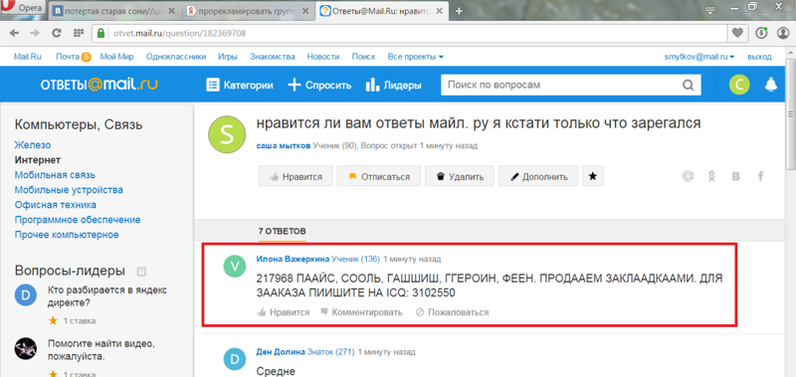Reload the page with the refresh icon
Image resolution: width=796 pixels, height=377 pixels.
[x=57, y=33]
